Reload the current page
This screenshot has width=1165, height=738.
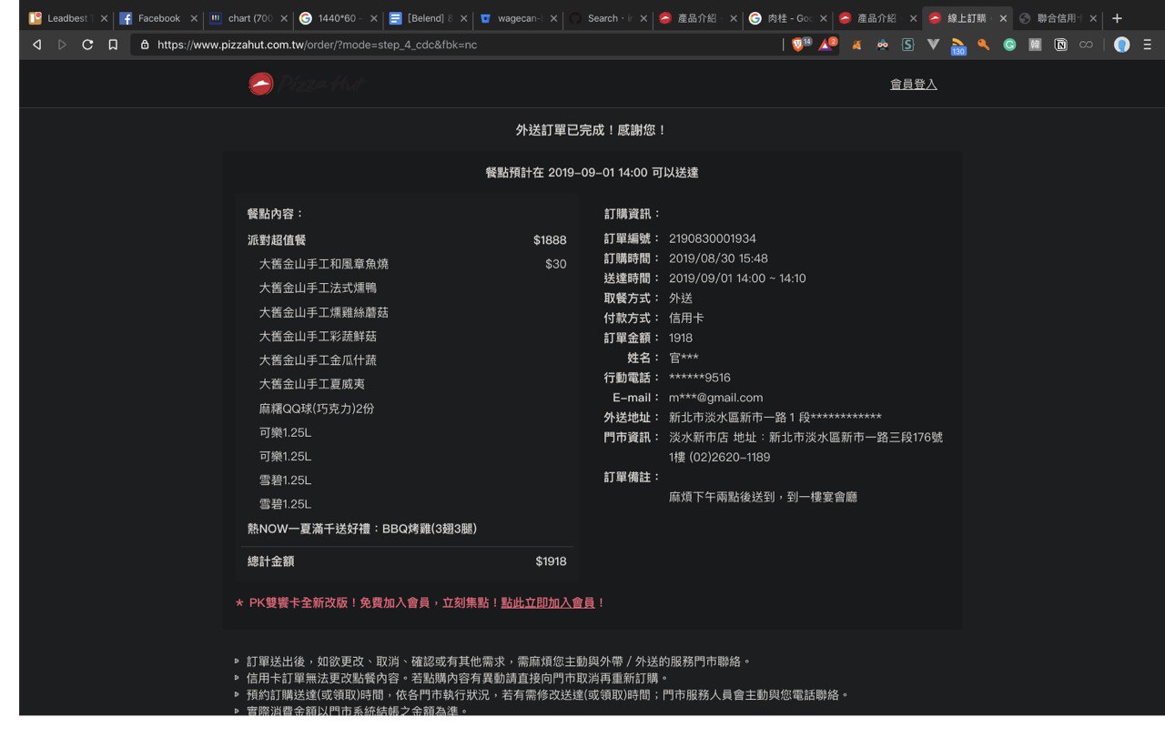coord(87,45)
